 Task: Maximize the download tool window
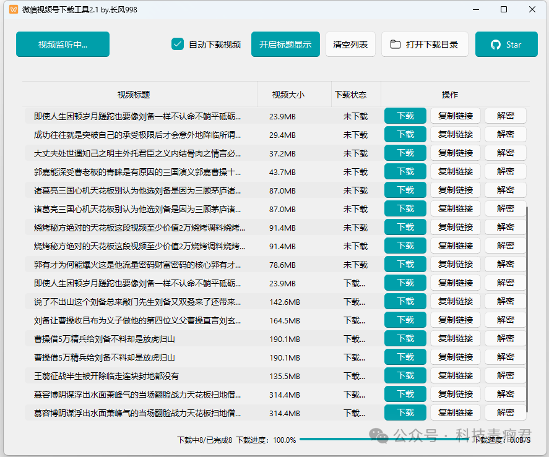click(x=504, y=9)
